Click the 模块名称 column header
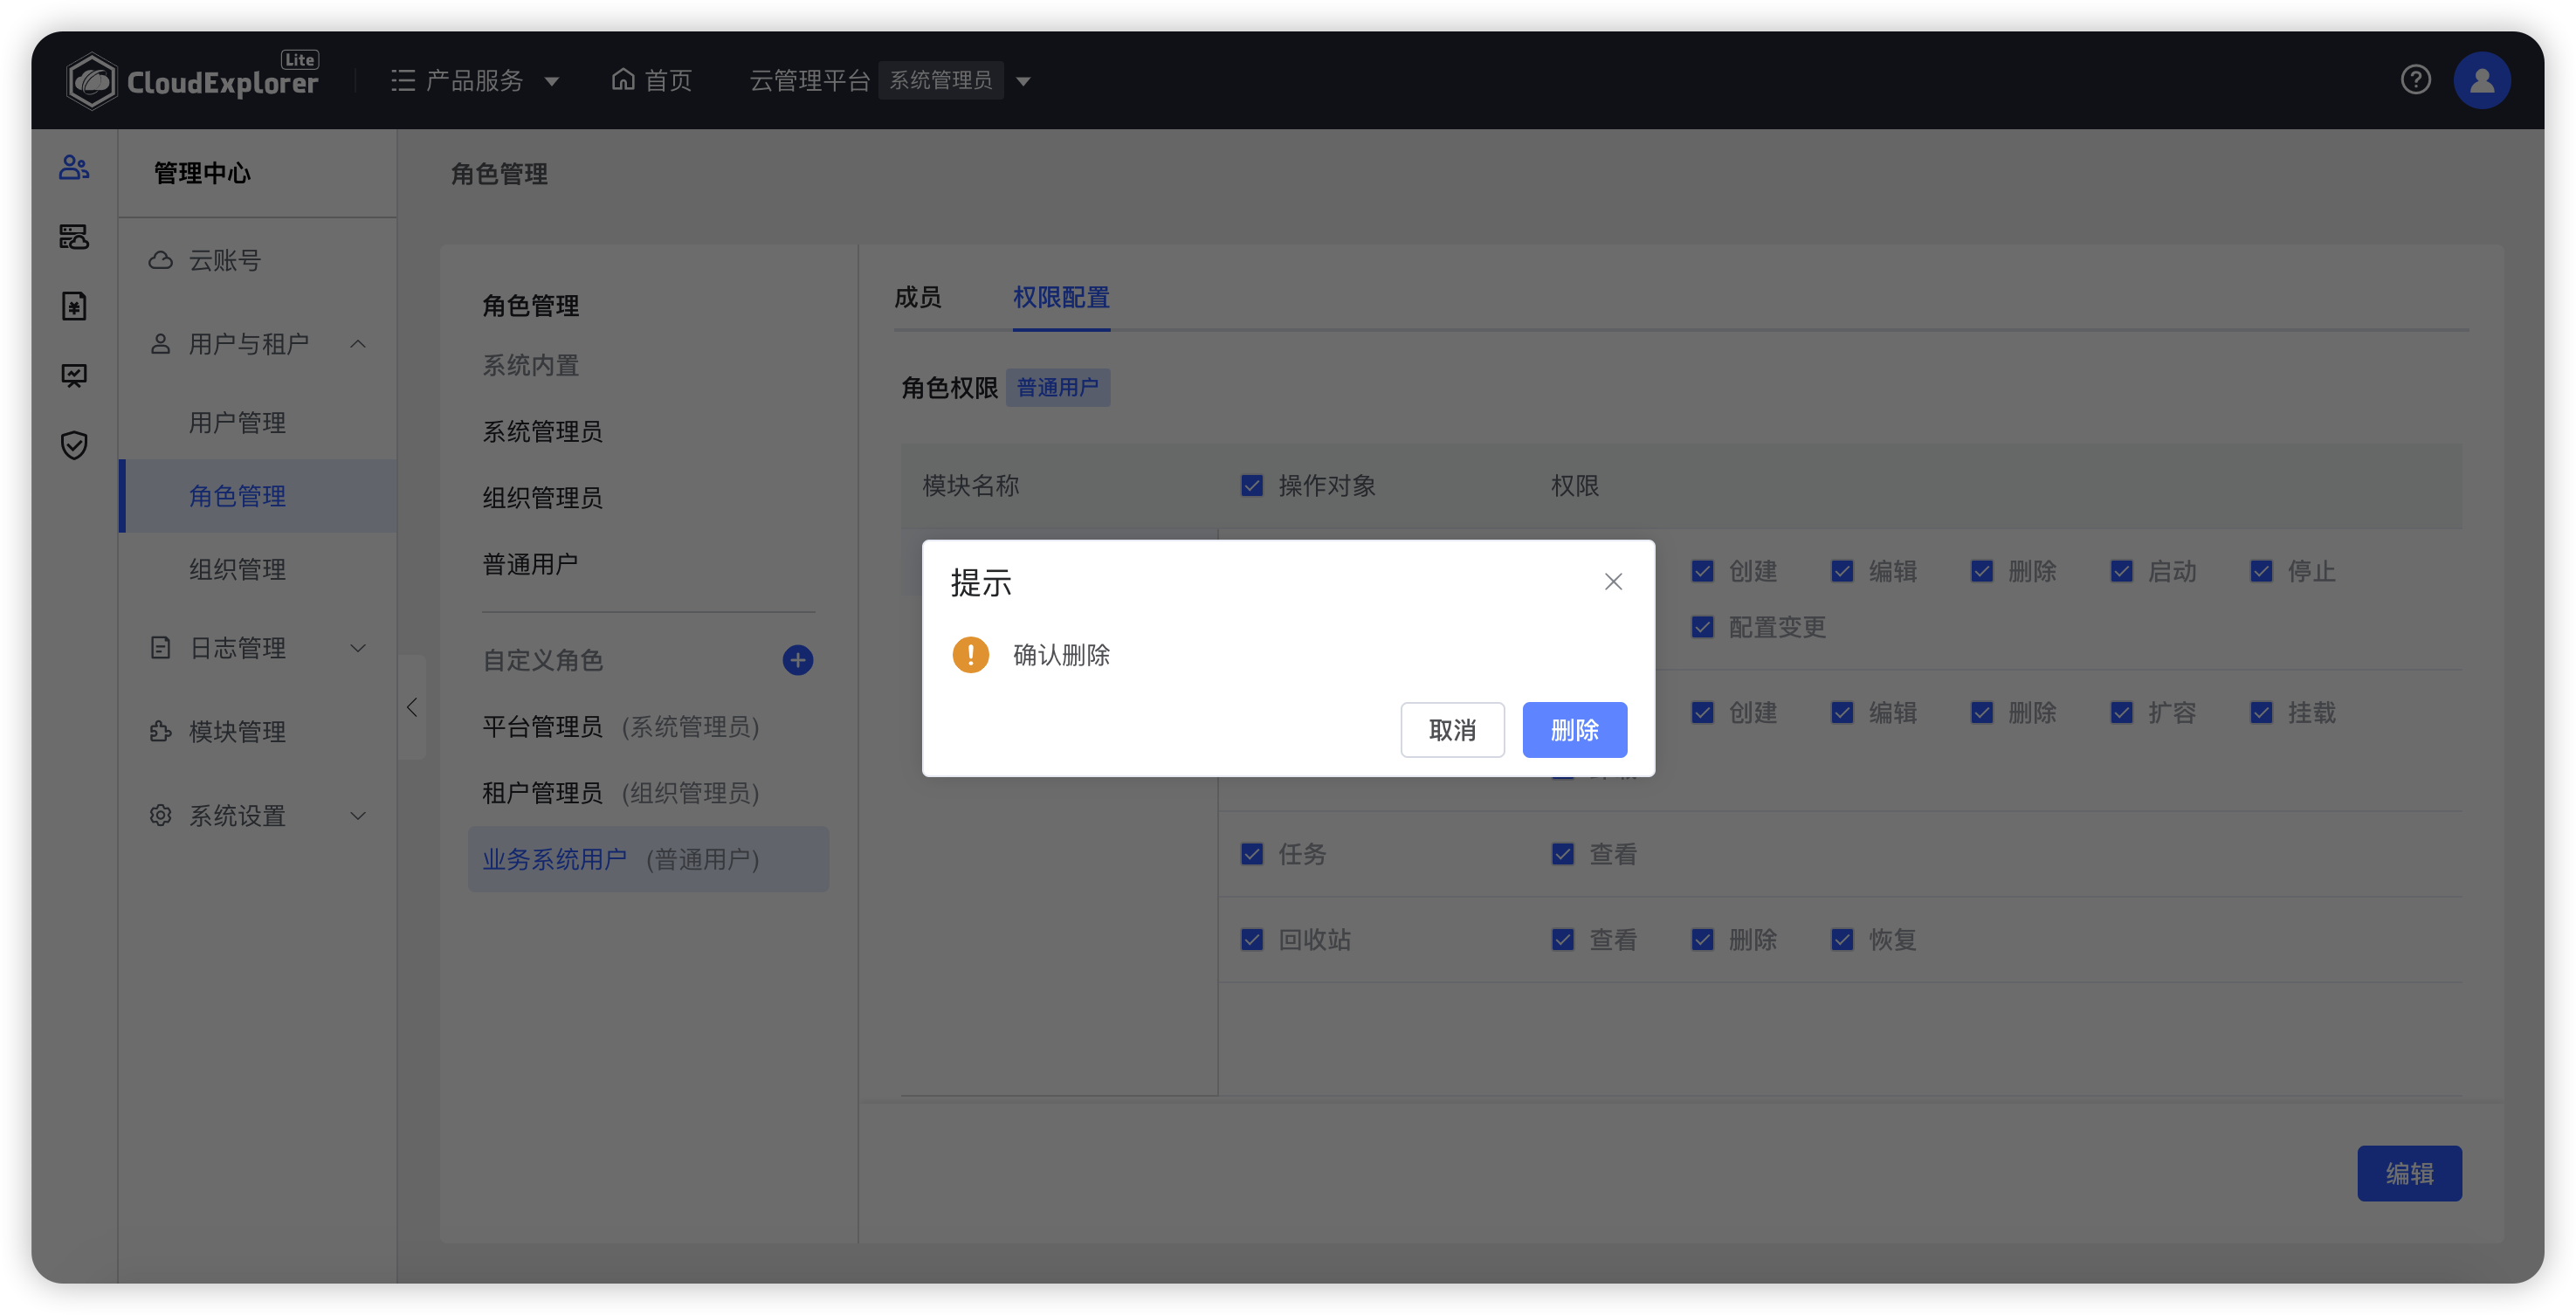The height and width of the screenshot is (1315, 2576). point(970,486)
